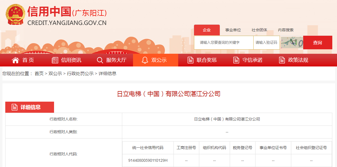Click the 行政相对人代码 label cell
Viewport: 337px width, 167px height.
(64, 154)
